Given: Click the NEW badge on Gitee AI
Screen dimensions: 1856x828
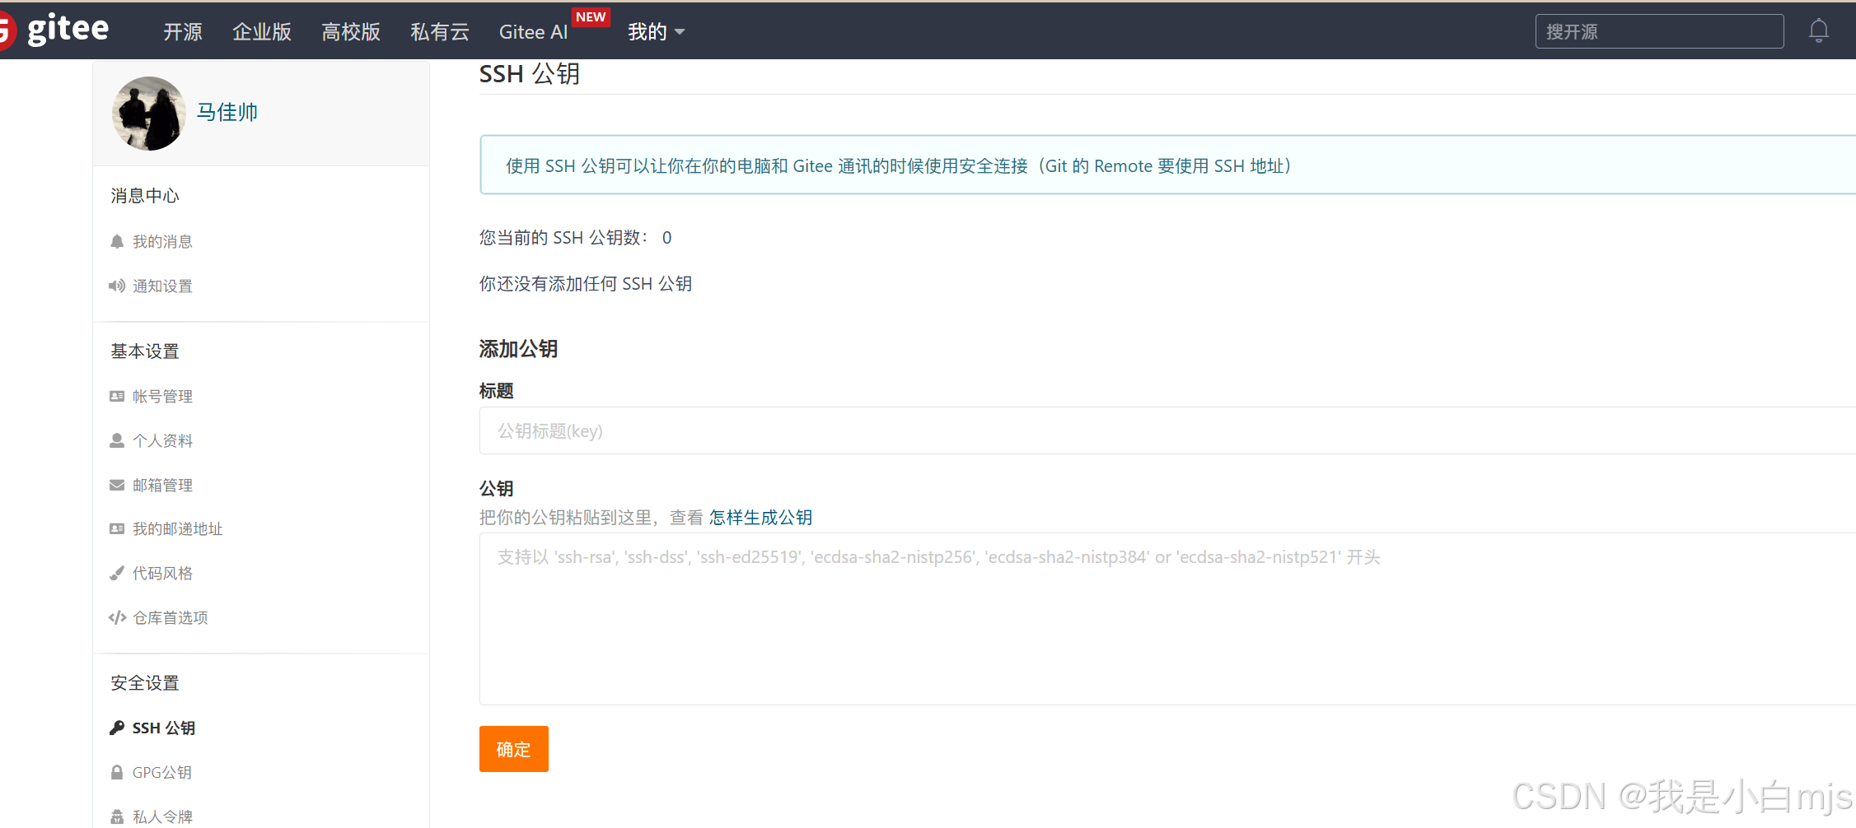Looking at the screenshot, I should click(591, 17).
